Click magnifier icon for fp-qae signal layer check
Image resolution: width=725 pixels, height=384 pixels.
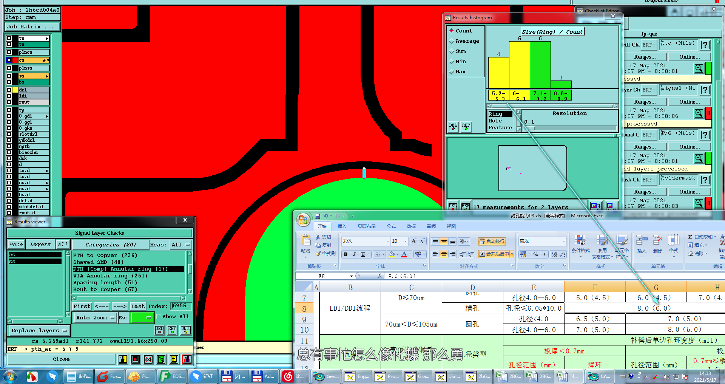(x=699, y=113)
